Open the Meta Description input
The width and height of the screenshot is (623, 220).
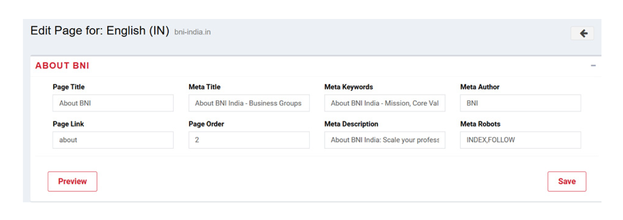click(385, 140)
